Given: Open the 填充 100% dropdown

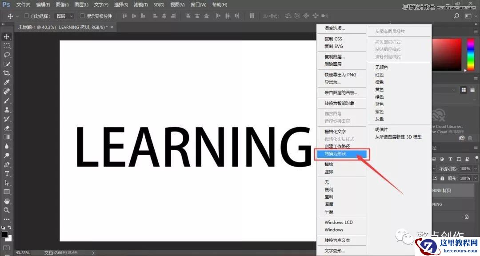Looking at the screenshot, I should click(x=476, y=178).
